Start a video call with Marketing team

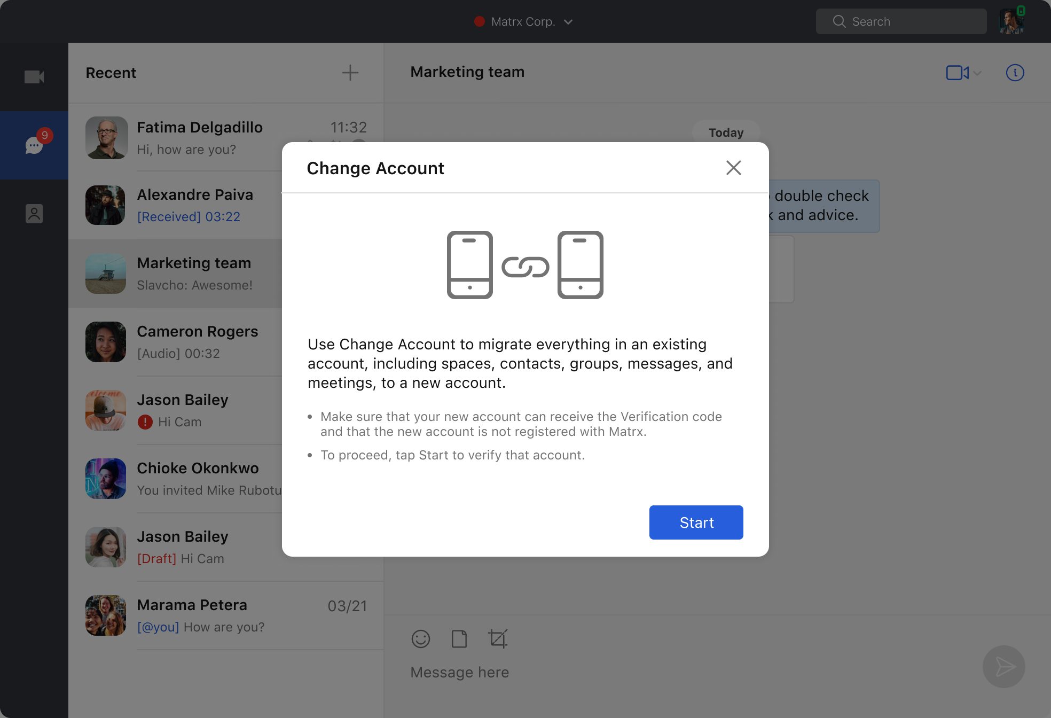pos(956,73)
